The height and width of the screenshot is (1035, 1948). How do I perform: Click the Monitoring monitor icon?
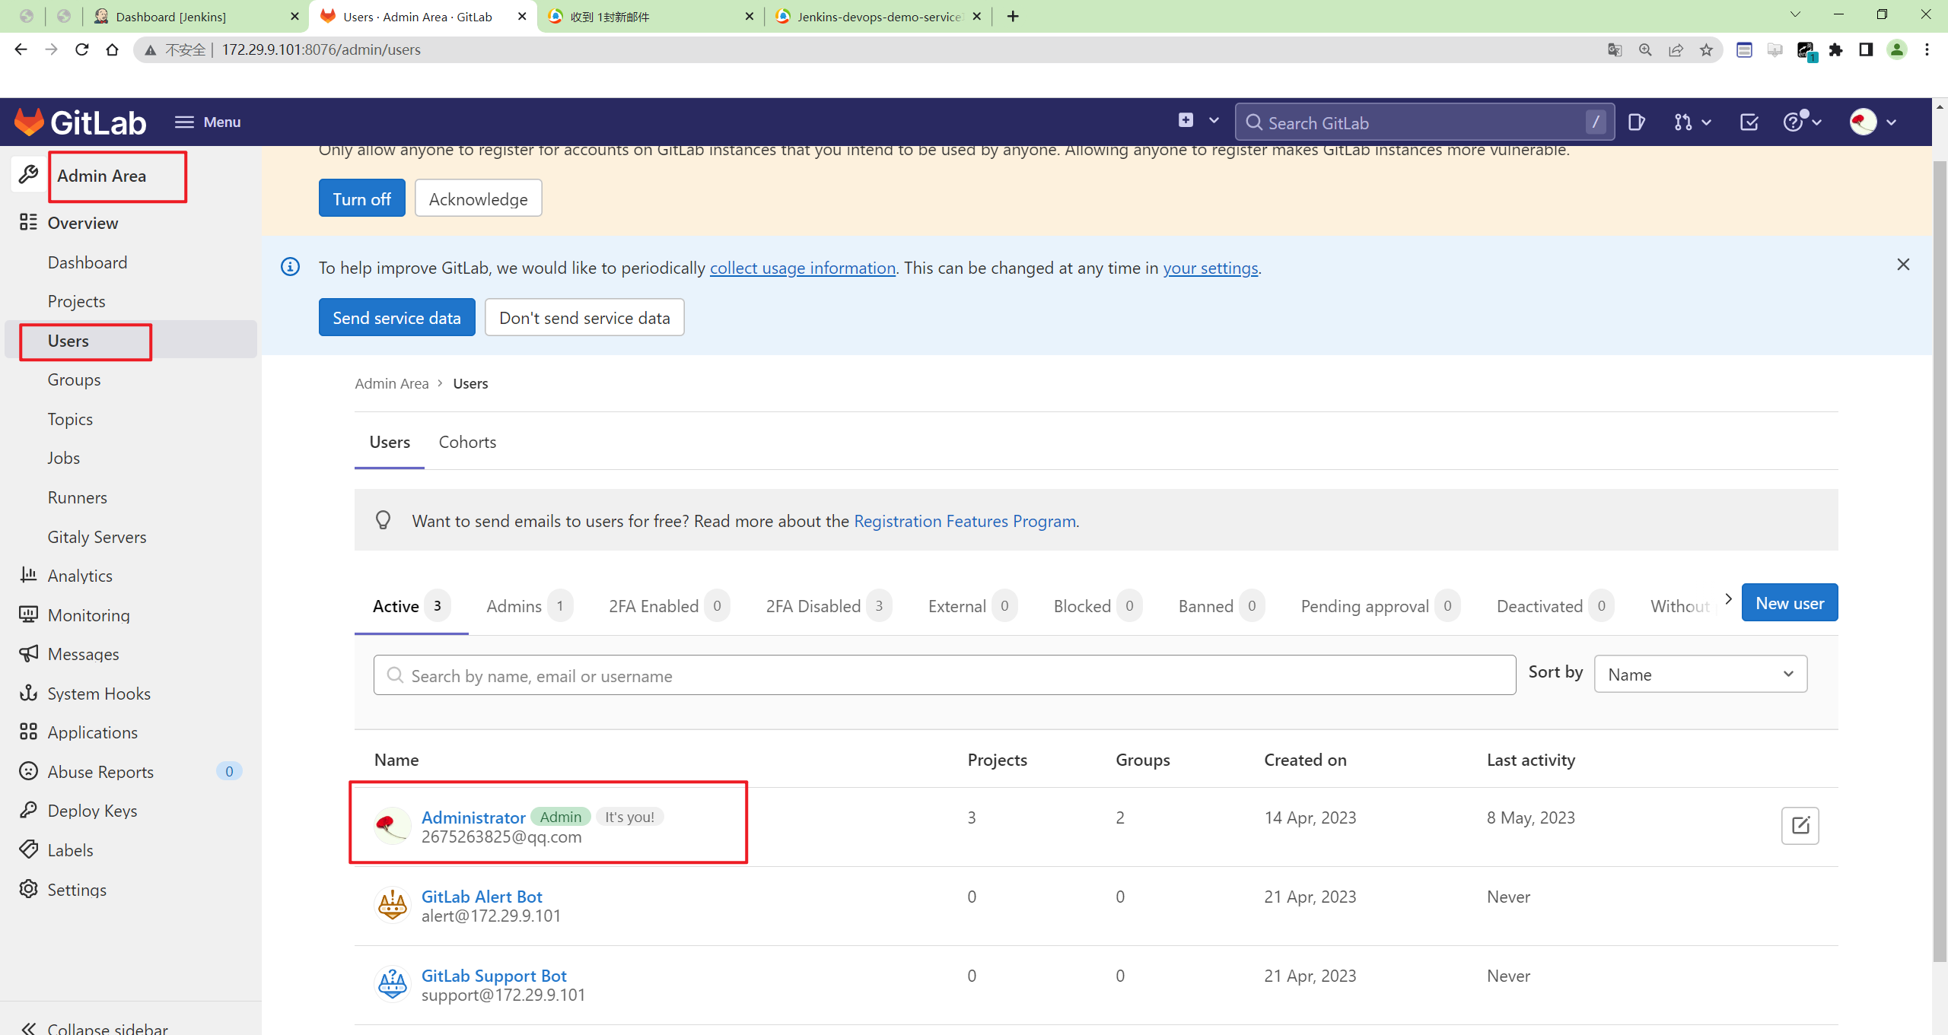[29, 614]
